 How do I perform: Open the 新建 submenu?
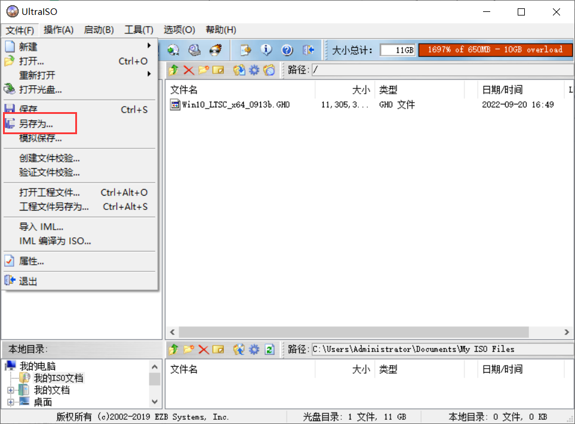coord(79,47)
